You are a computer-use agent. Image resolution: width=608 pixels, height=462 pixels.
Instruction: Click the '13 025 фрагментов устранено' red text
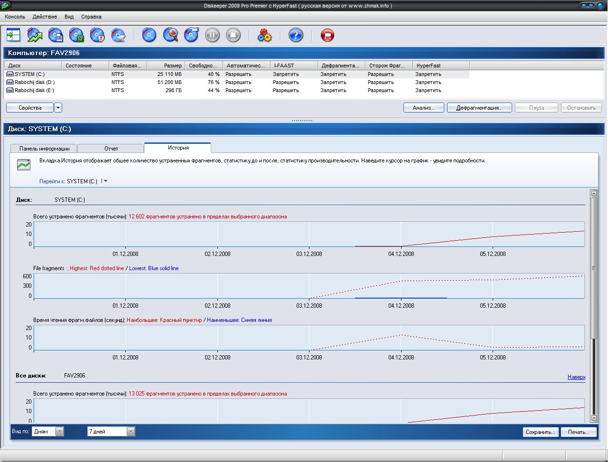207,394
